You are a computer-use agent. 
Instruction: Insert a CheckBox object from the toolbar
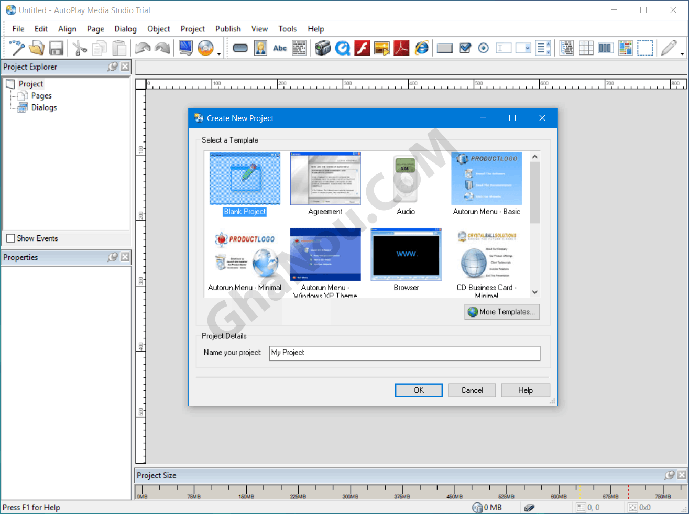(465, 48)
